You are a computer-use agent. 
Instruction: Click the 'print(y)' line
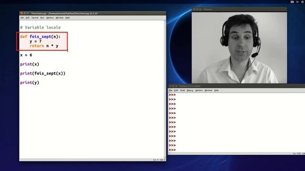pyautogui.click(x=30, y=83)
